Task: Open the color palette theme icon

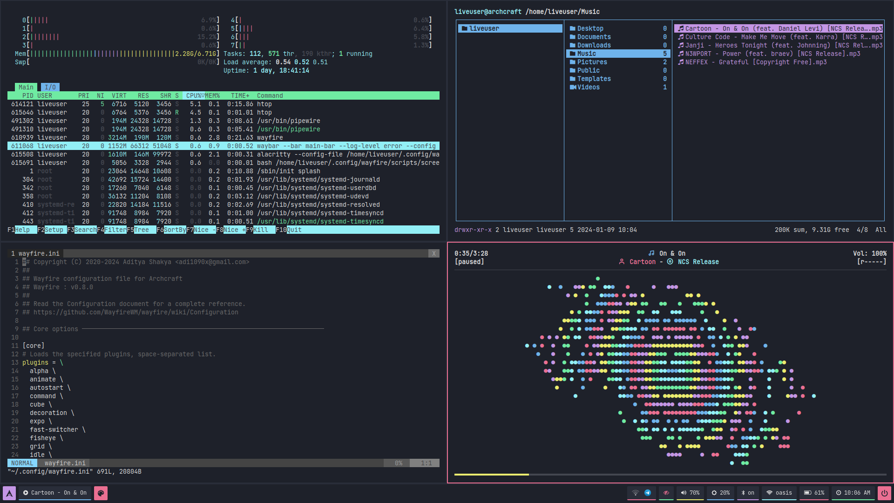Action: click(x=101, y=493)
